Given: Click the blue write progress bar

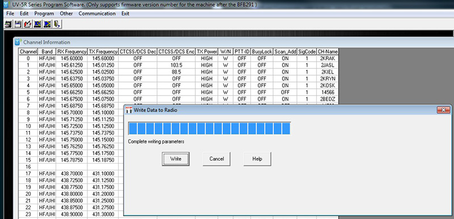Looking at the screenshot, I should click(x=209, y=128).
